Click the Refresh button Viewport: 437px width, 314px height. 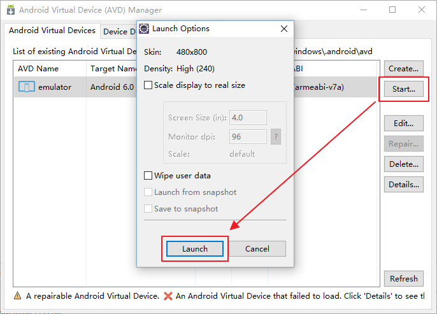(x=404, y=278)
